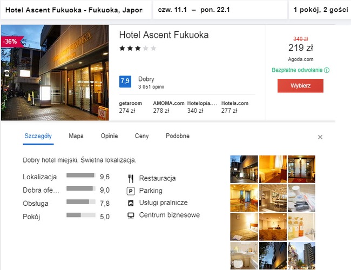Image resolution: width=351 pixels, height=270 pixels.
Task: Close the hotel details panel
Action: pyautogui.click(x=320, y=137)
